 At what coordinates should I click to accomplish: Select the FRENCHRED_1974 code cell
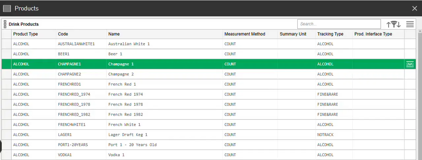coord(81,94)
